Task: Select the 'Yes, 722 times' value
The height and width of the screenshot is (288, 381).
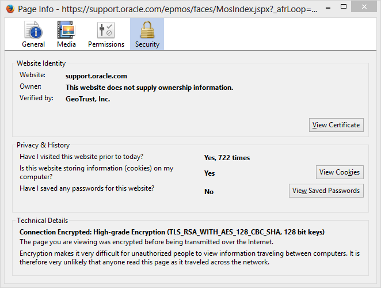Action: tap(227, 158)
